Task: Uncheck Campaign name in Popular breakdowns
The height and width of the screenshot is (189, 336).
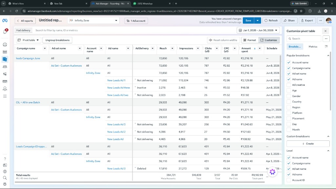Action: pos(289,68)
